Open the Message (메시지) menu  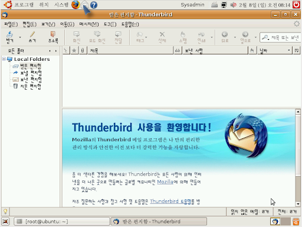pyautogui.click(x=89, y=24)
